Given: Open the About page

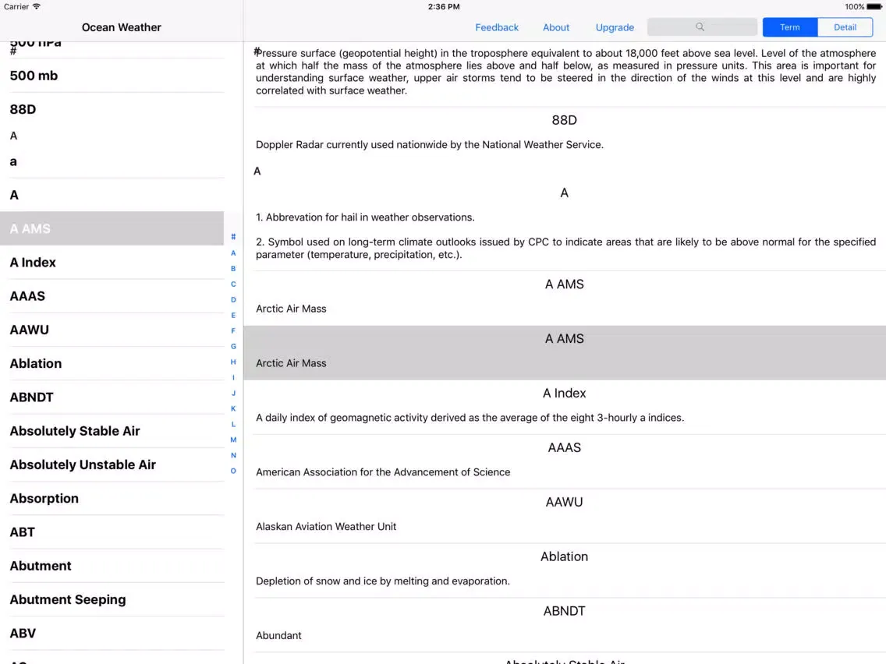Looking at the screenshot, I should 555,27.
